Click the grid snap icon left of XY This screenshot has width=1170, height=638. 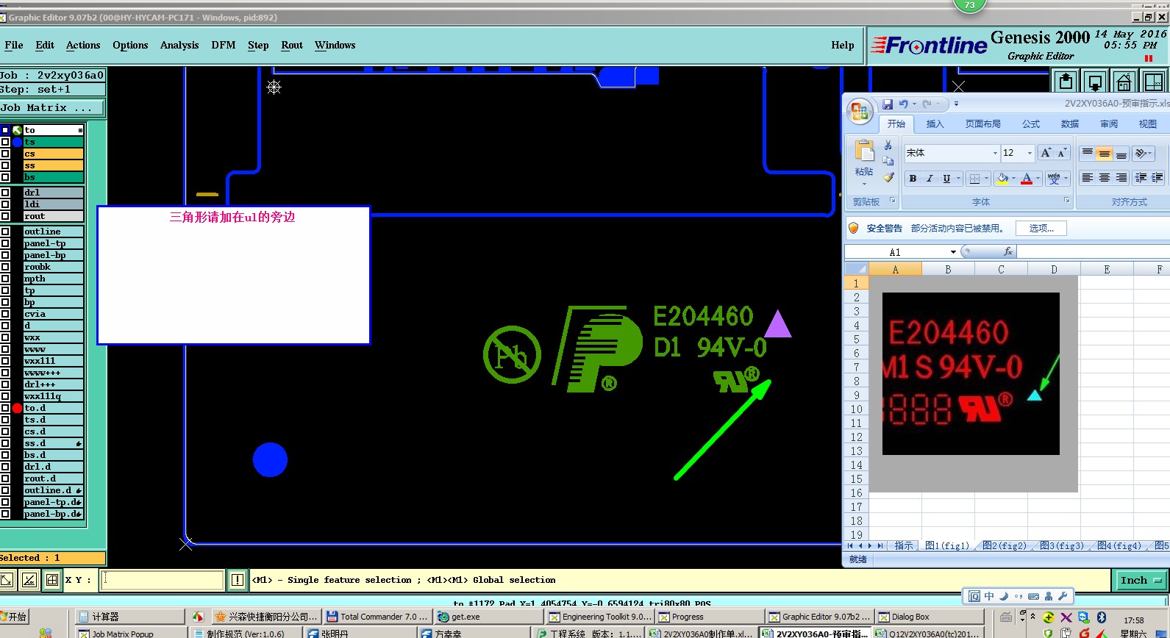(x=52, y=580)
